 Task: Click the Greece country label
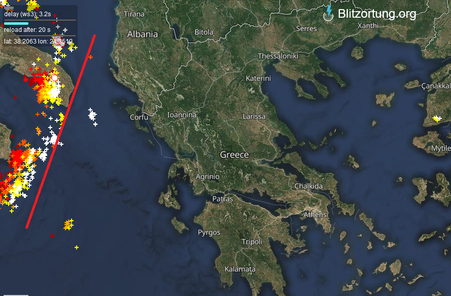[234, 155]
